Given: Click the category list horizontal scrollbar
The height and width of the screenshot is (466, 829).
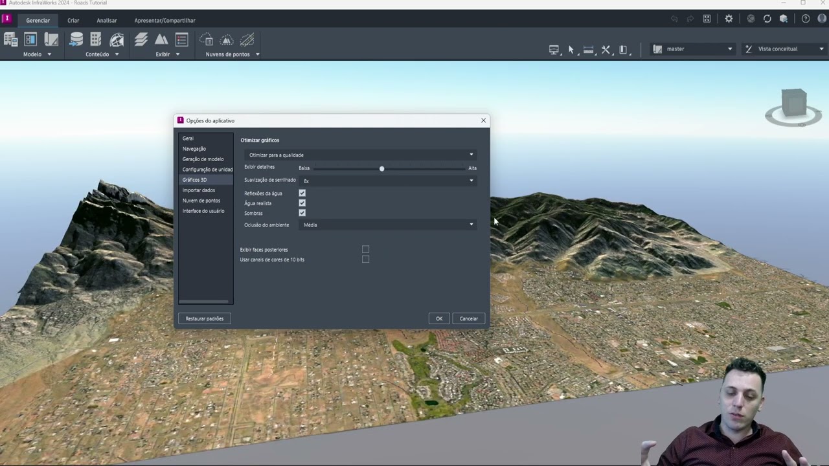Looking at the screenshot, I should (204, 302).
